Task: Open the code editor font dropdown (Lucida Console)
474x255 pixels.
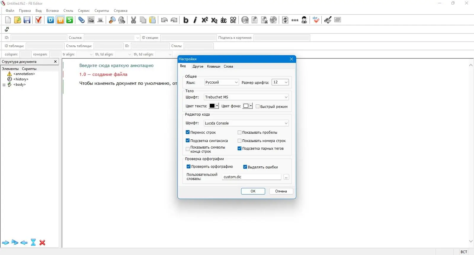Action: coord(246,123)
